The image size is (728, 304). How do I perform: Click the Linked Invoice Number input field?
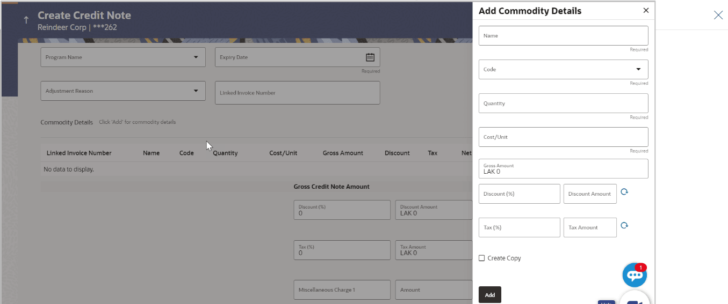[298, 93]
